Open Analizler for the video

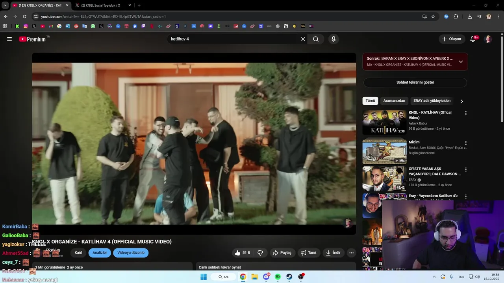tap(100, 253)
